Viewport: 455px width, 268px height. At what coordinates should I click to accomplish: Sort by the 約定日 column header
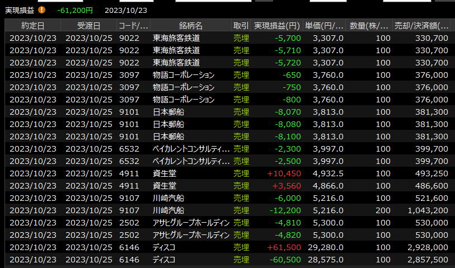(32, 26)
